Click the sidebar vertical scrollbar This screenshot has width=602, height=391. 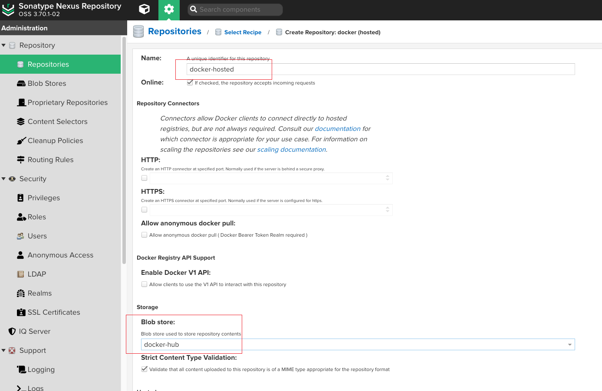(x=124, y=150)
